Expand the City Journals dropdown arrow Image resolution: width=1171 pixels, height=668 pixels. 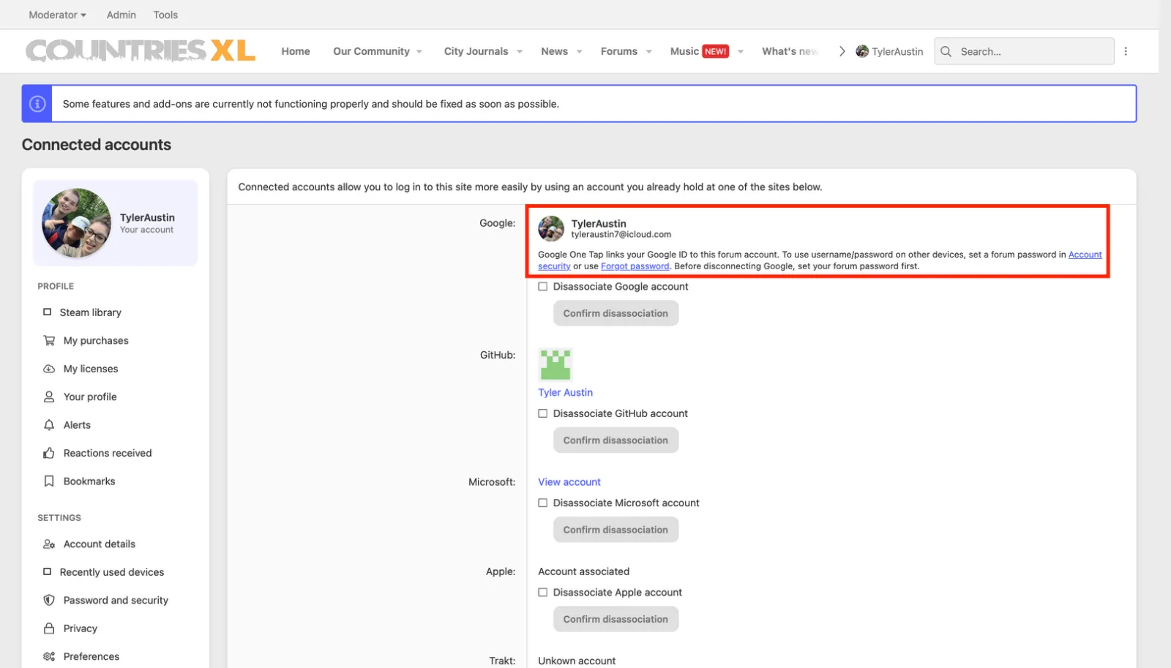pos(520,52)
